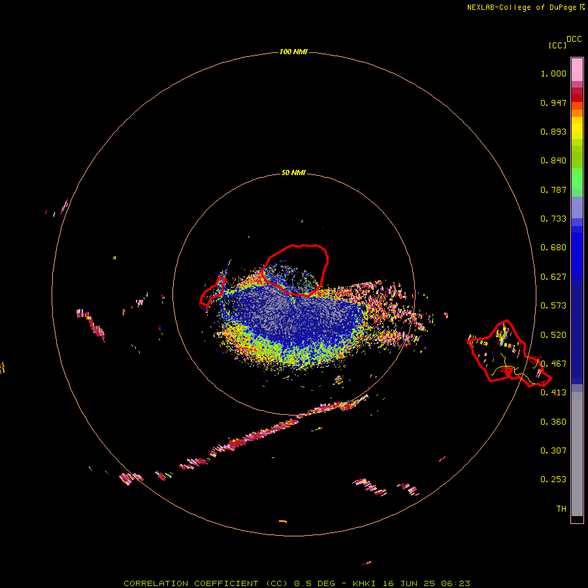Viewport: 588px width, 588px height.
Task: Click the [CC] units label
Action: tap(557, 45)
